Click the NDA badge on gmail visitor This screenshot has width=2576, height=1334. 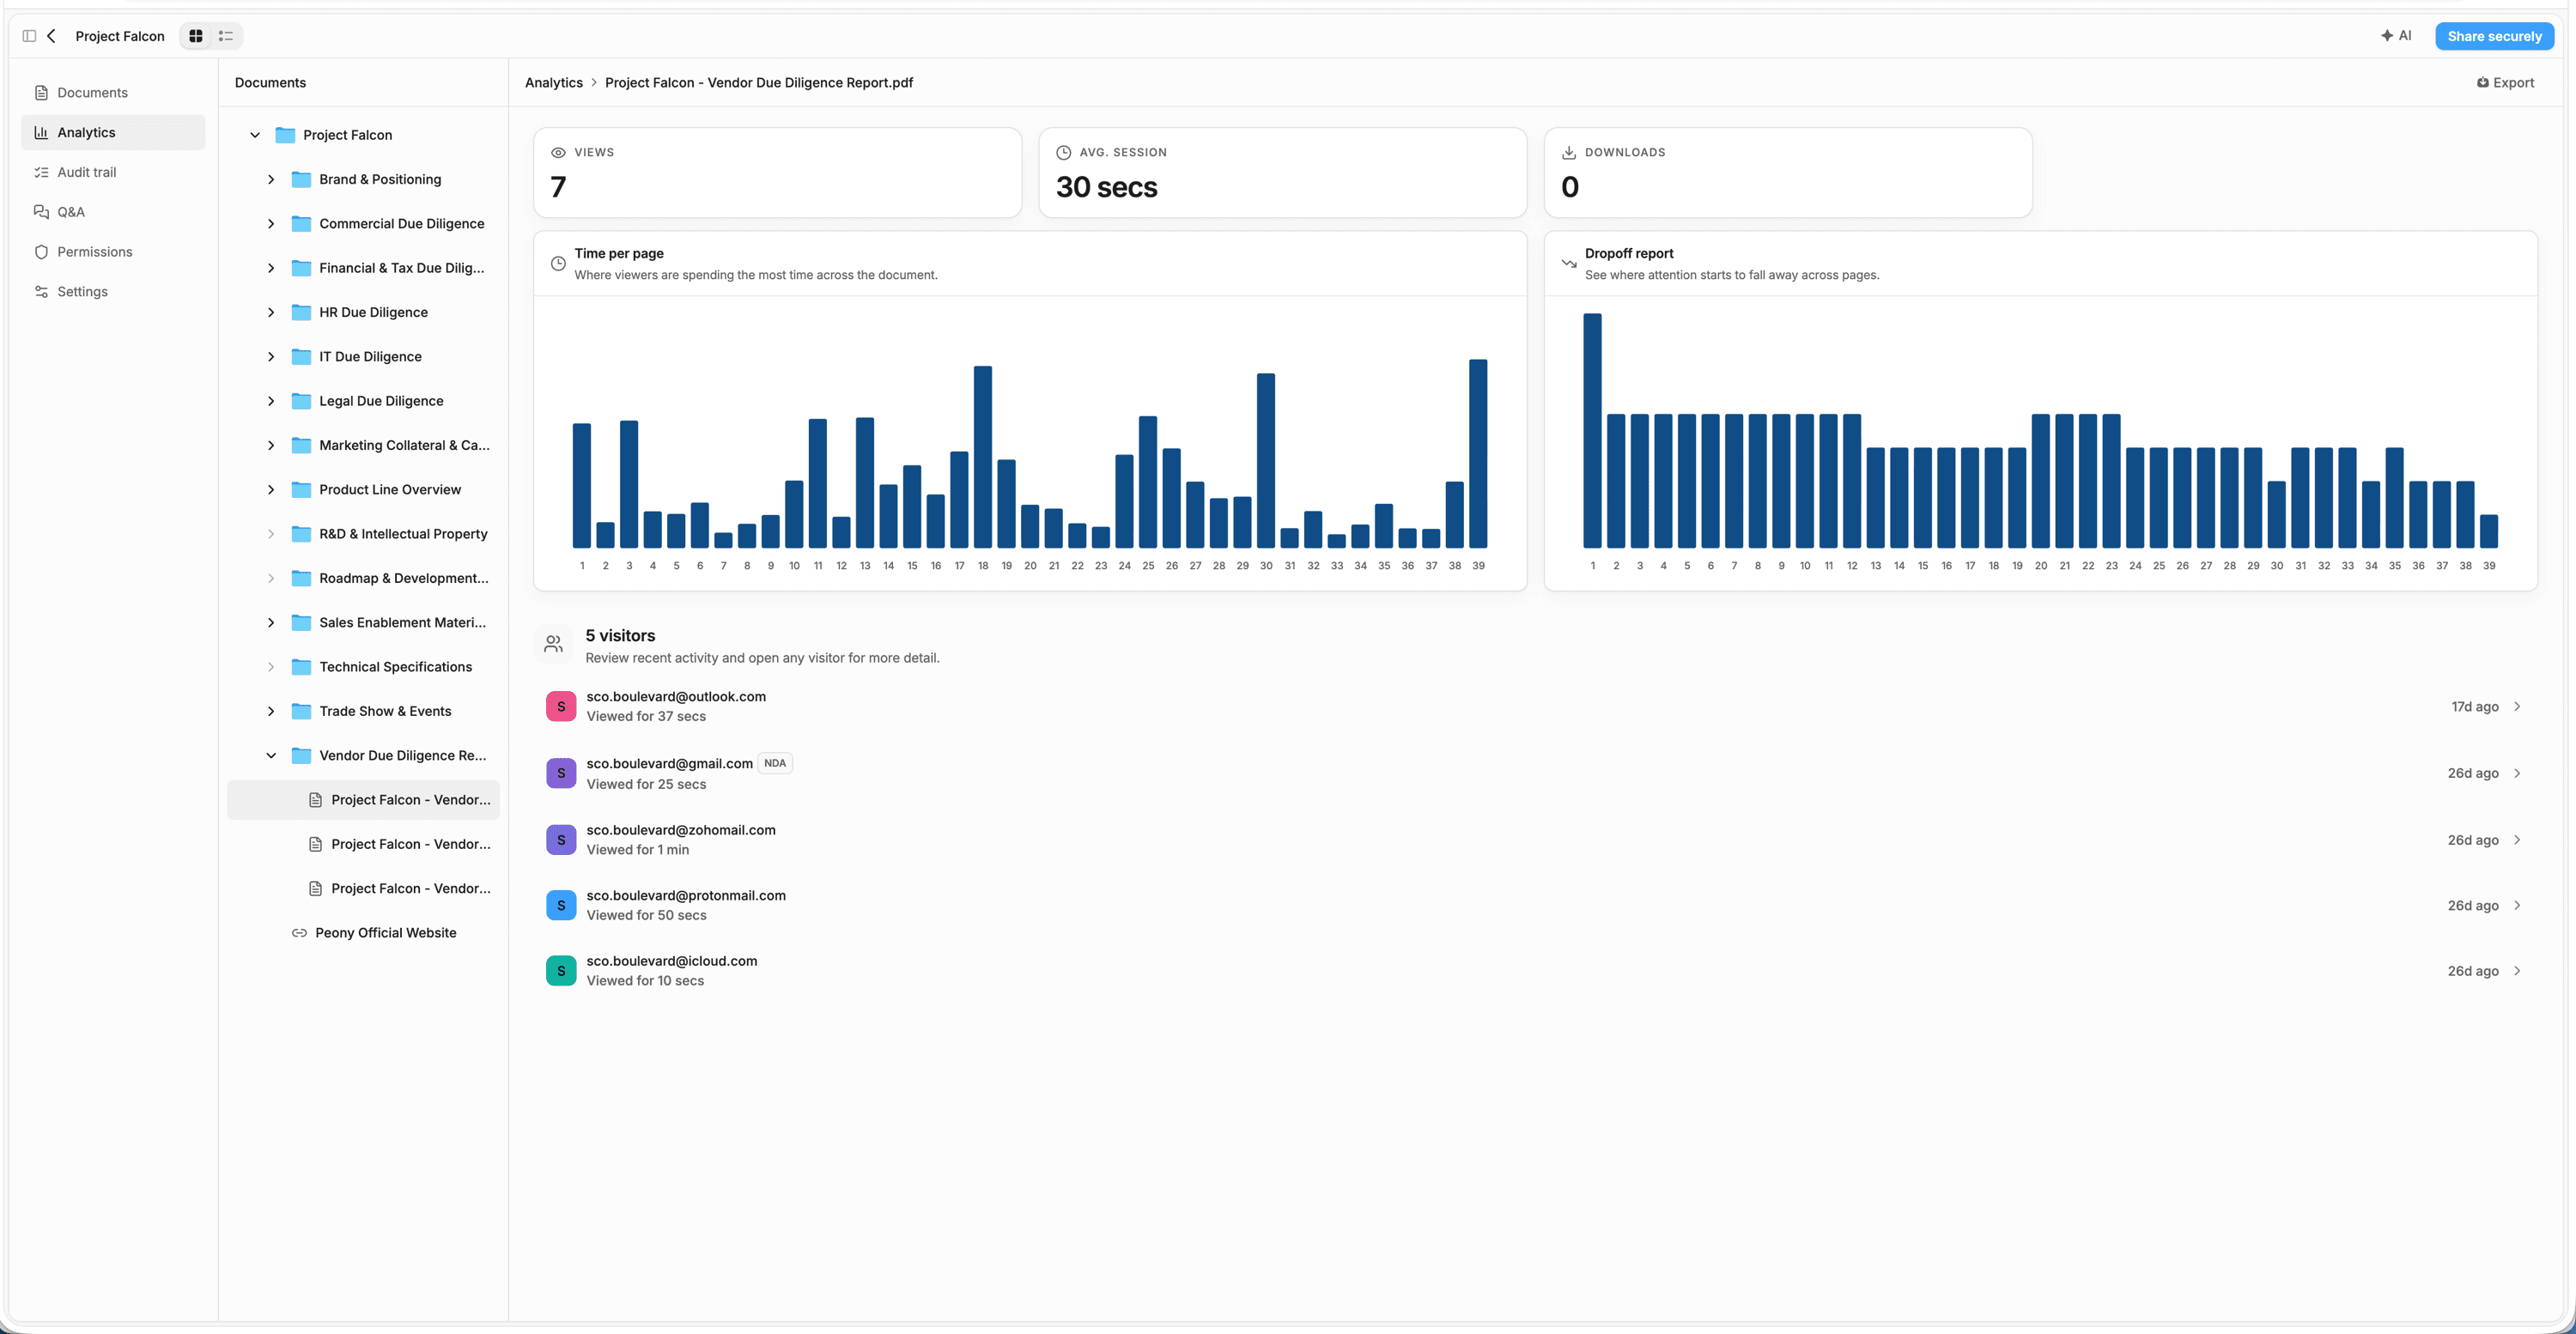[775, 763]
